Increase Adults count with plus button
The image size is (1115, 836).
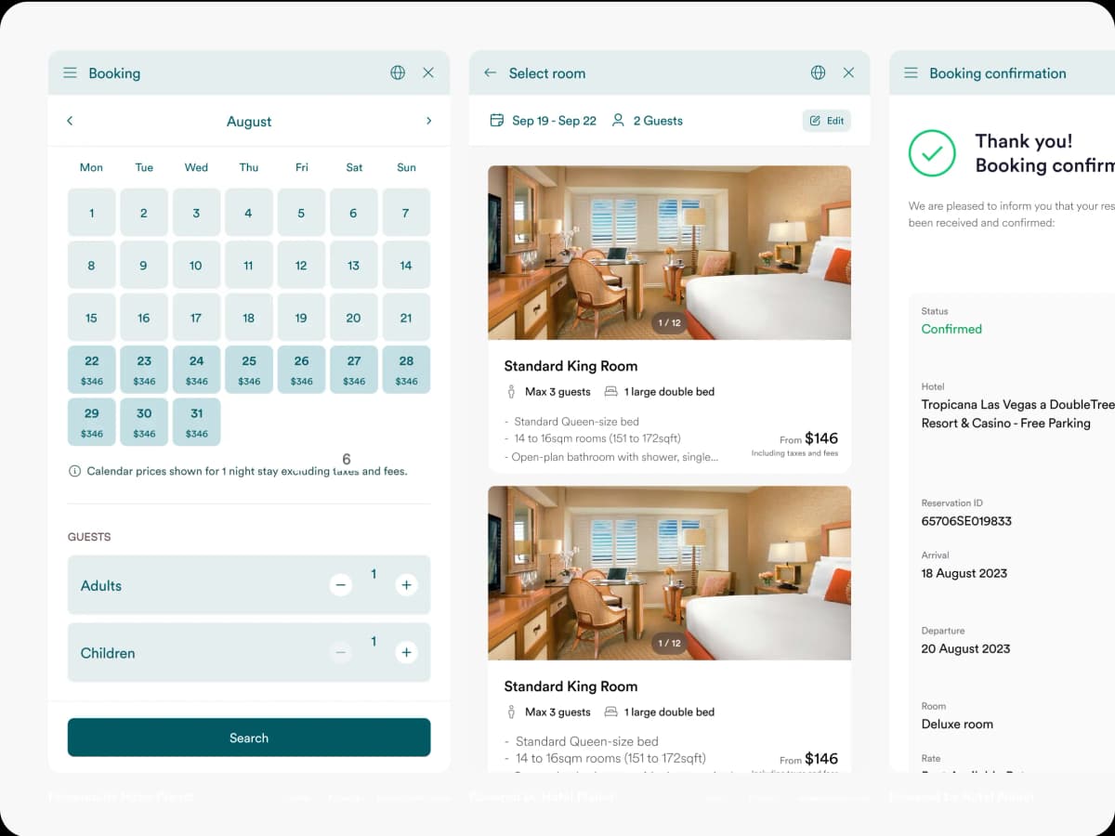(x=406, y=585)
